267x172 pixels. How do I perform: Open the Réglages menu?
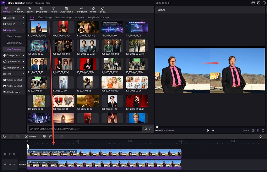coord(39,3)
